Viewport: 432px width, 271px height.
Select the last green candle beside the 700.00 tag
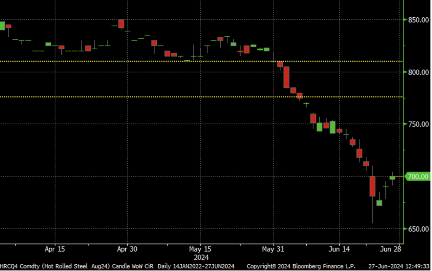click(392, 177)
